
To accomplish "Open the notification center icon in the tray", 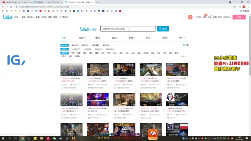I will 247,138.
